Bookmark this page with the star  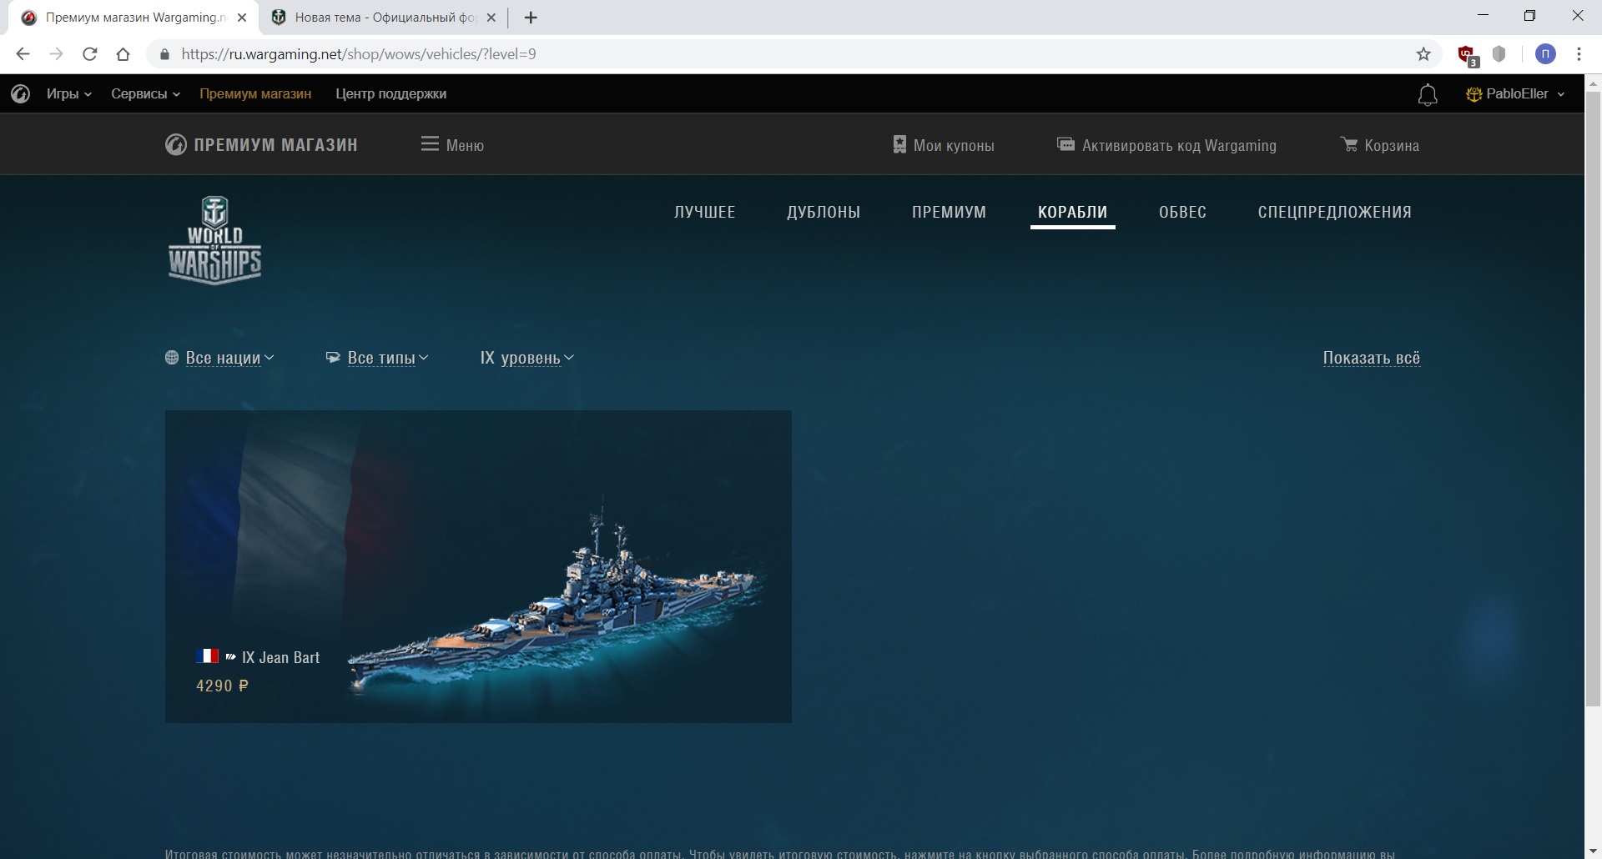(x=1423, y=54)
